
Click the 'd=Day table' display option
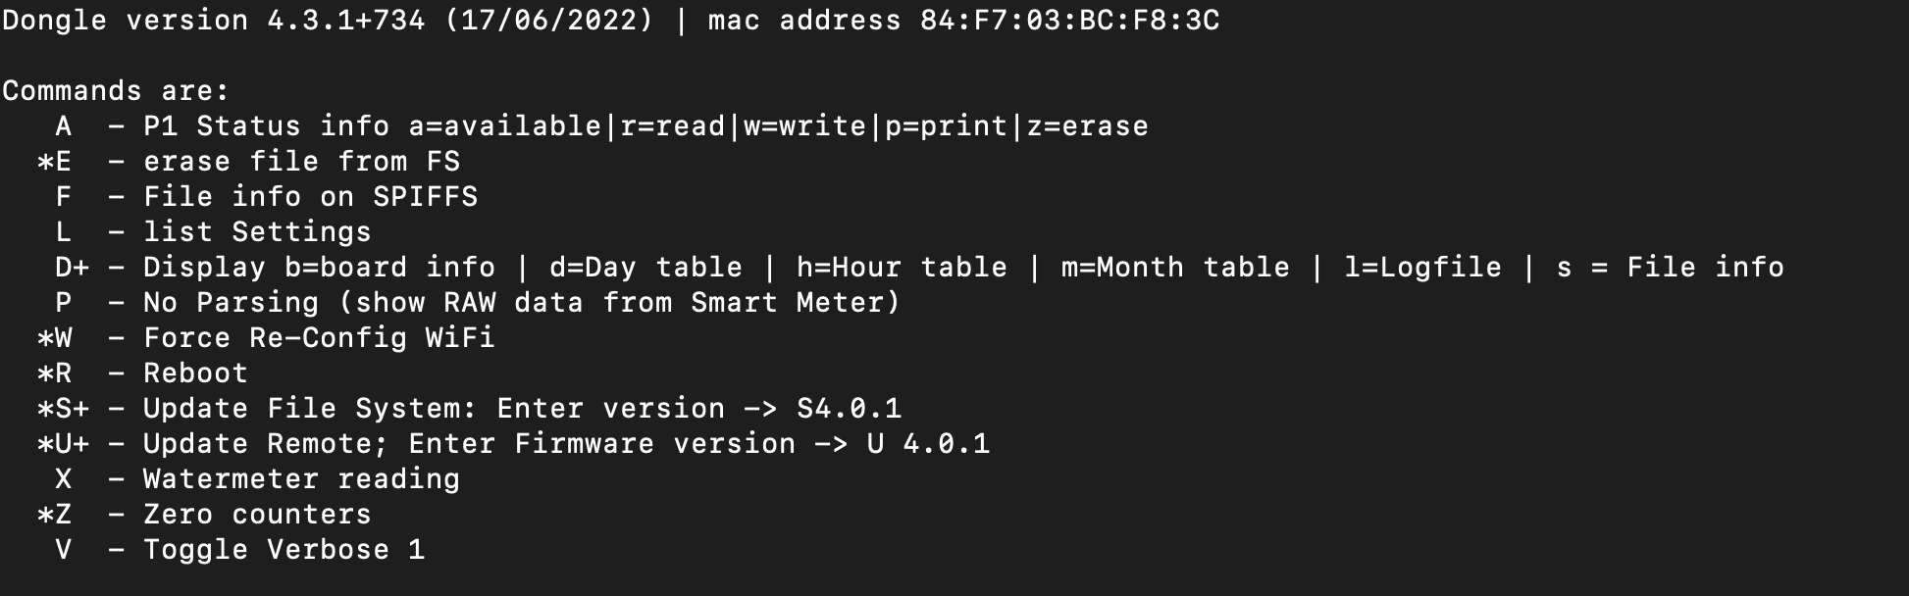pos(645,268)
